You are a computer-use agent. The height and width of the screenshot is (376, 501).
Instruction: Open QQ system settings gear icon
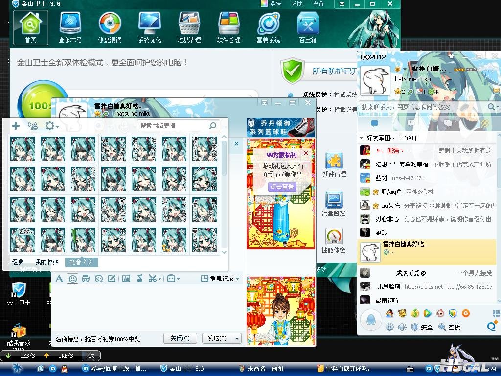389,327
